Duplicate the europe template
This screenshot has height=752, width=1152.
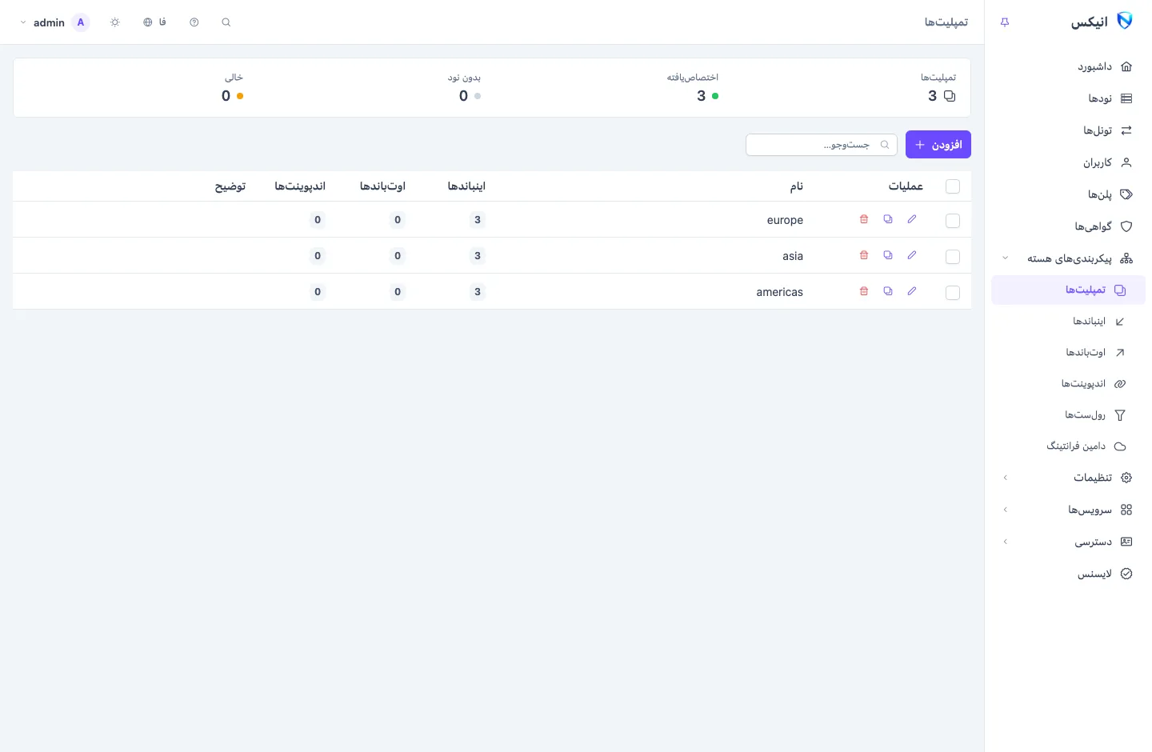pos(888,219)
